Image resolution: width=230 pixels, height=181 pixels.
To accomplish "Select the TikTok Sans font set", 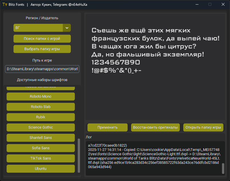I will tap(40, 158).
